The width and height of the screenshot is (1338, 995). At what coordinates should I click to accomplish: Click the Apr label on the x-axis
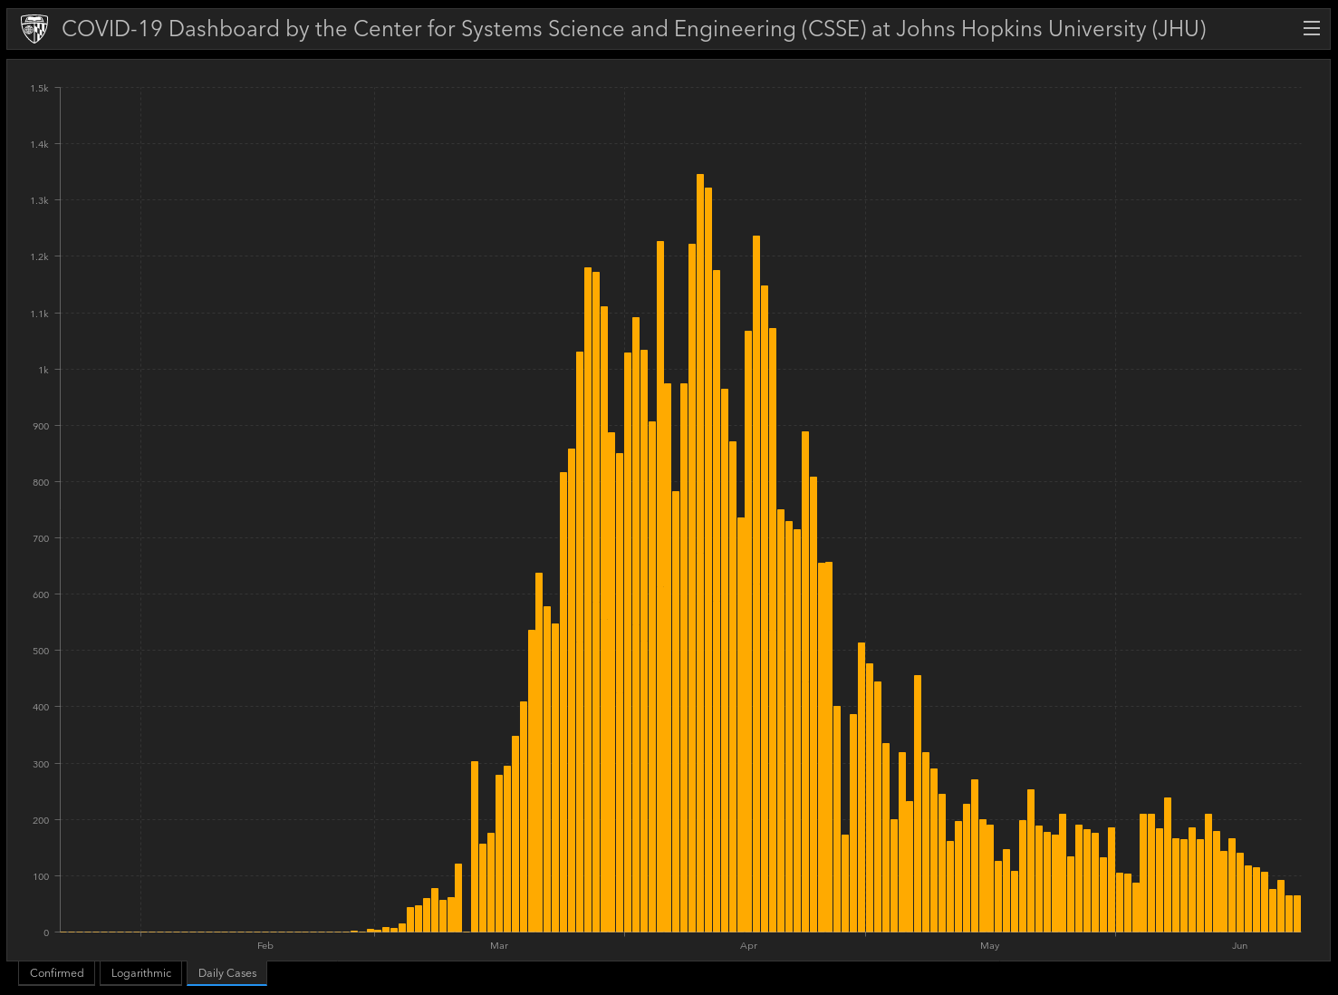[x=748, y=946]
